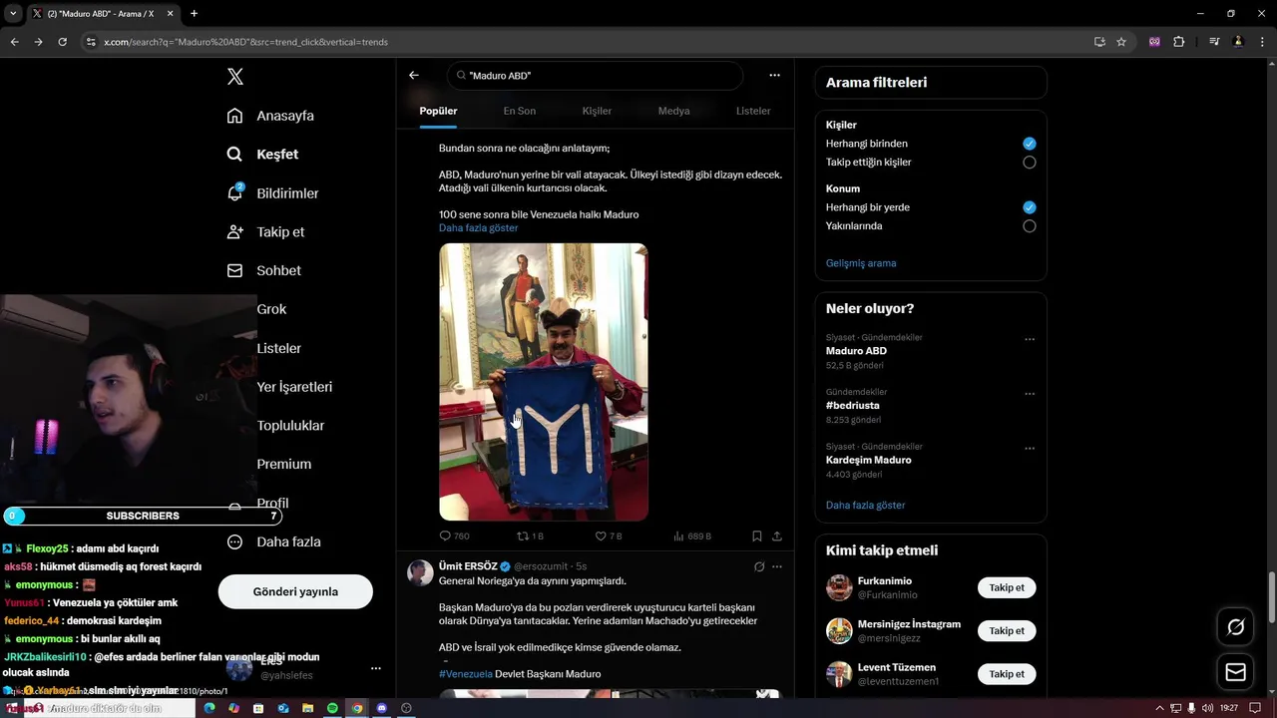Open search options three-dot menu
The height and width of the screenshot is (718, 1277).
774,76
